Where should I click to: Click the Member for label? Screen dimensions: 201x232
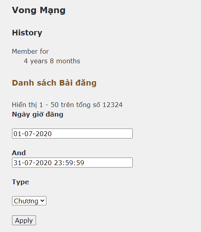click(30, 51)
